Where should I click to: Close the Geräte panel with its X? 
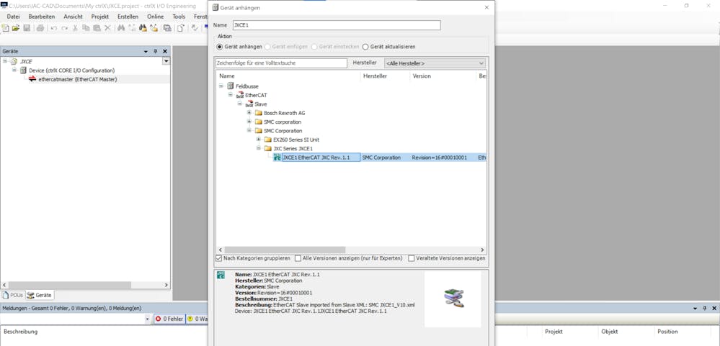coord(165,51)
